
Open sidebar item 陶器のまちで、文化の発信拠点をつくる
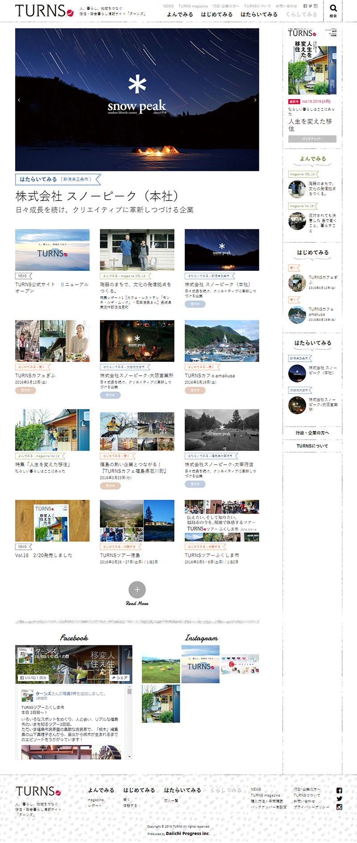pyautogui.click(x=322, y=188)
